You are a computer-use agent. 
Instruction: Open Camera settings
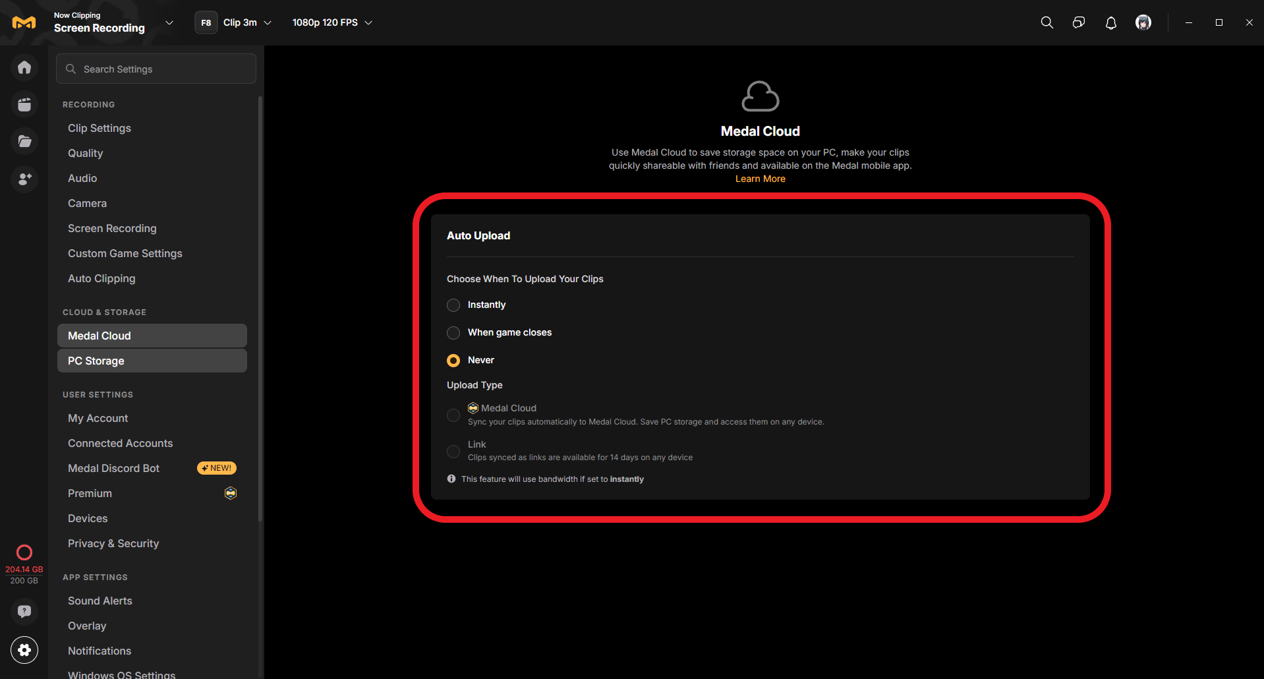point(152,204)
